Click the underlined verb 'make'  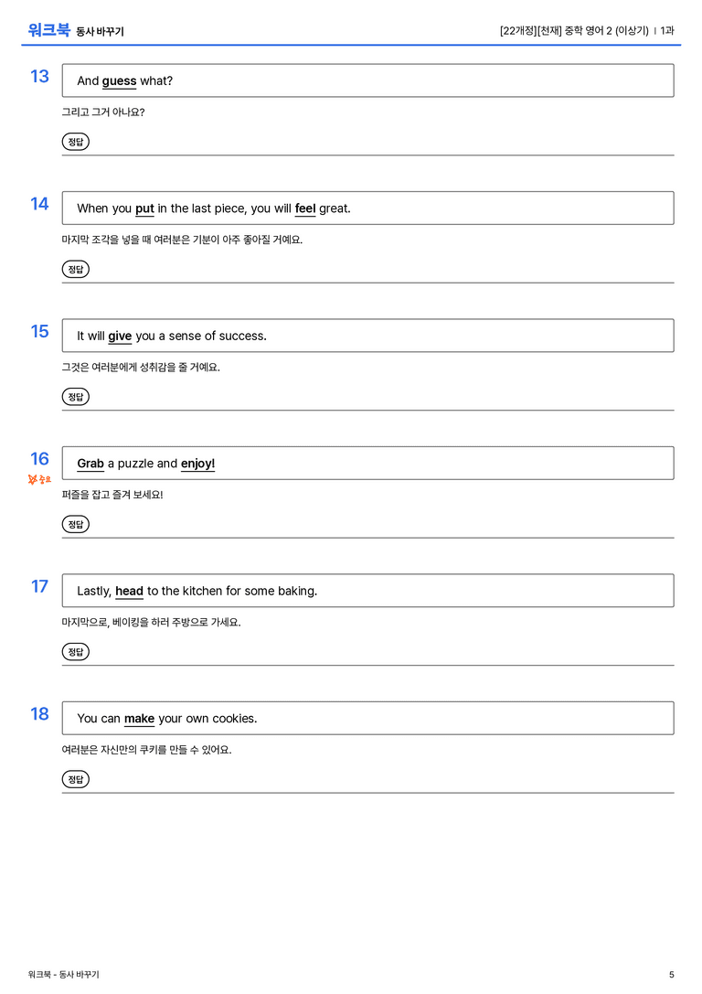point(139,718)
